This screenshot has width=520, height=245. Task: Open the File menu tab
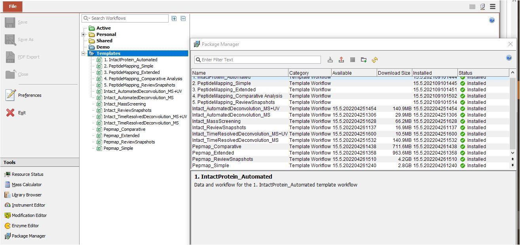click(x=13, y=6)
